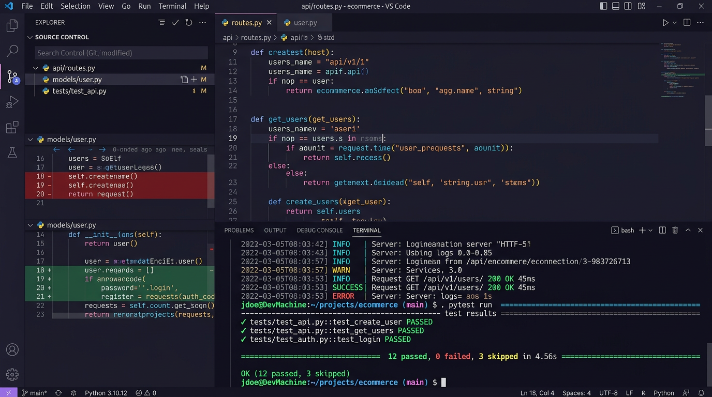This screenshot has width=712, height=397.
Task: Run the Python file using play button
Action: point(665,23)
